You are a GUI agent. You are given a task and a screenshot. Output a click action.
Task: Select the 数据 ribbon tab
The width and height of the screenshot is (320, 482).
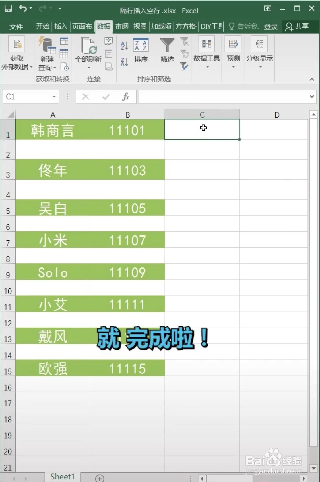(104, 26)
